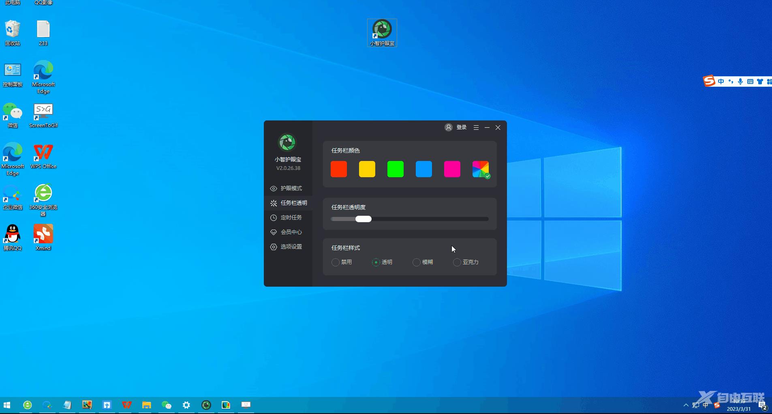Open the 任务栏透明 sidebar tab
This screenshot has width=772, height=414.
click(x=288, y=203)
